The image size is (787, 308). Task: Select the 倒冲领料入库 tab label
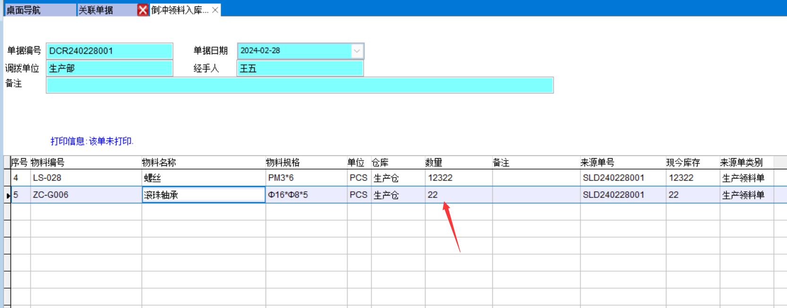coord(180,10)
